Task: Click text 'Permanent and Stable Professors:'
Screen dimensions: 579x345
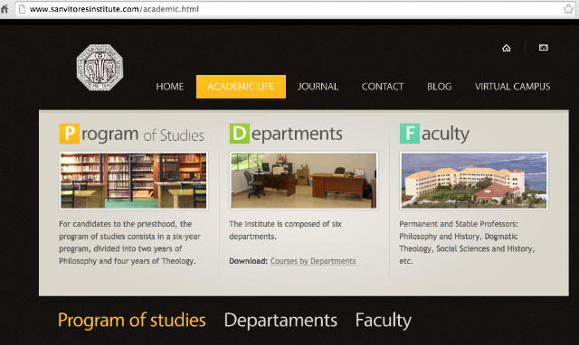Action: 459,224
